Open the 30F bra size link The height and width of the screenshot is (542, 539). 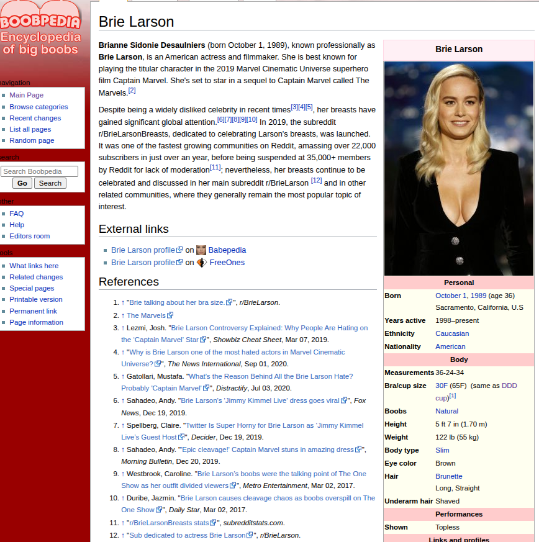pos(442,386)
